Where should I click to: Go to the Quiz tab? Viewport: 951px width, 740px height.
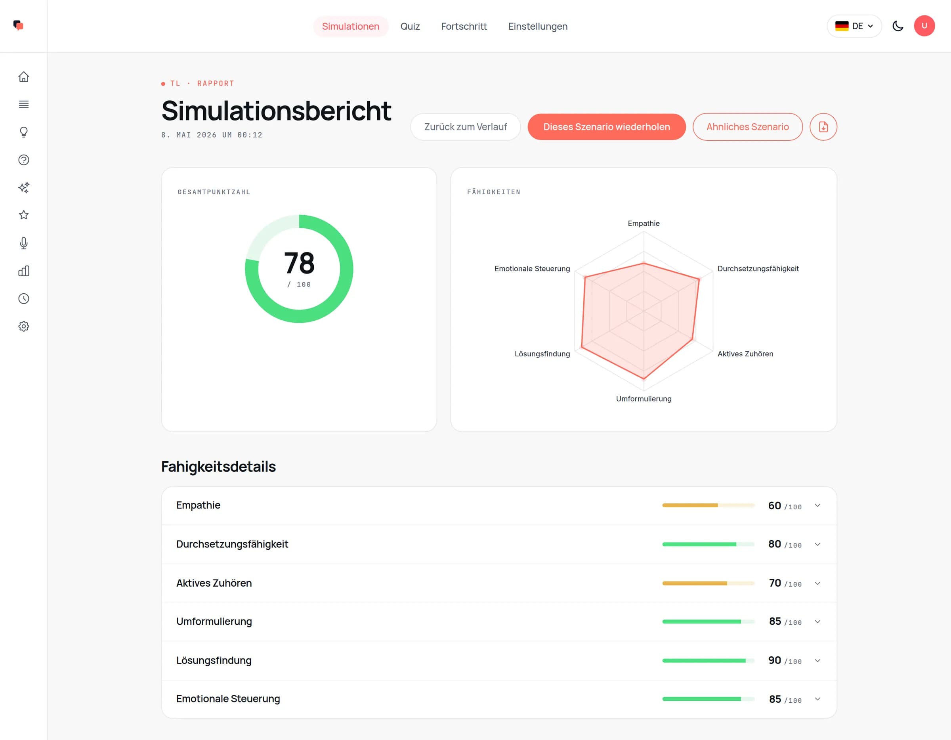410,26
